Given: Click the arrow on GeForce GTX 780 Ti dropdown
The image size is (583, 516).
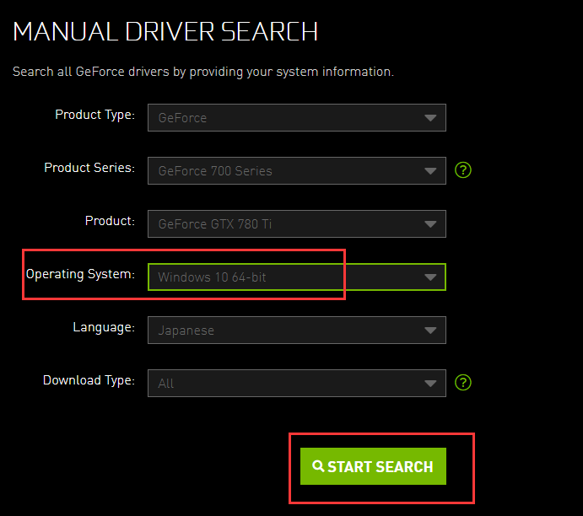Looking at the screenshot, I should pyautogui.click(x=430, y=224).
